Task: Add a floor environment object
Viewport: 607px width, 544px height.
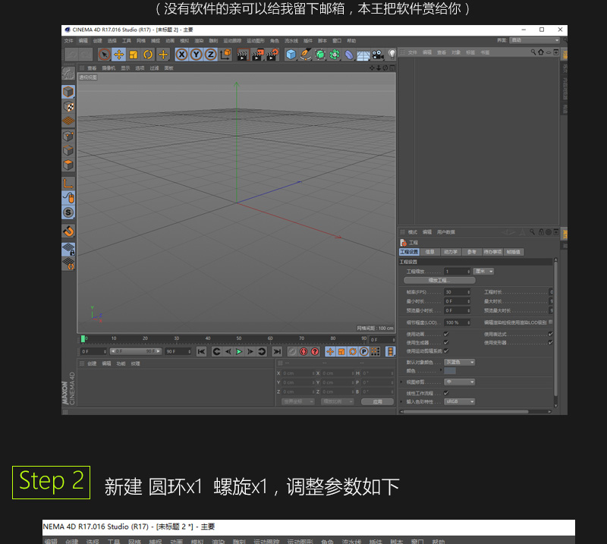Action: pyautogui.click(x=363, y=55)
